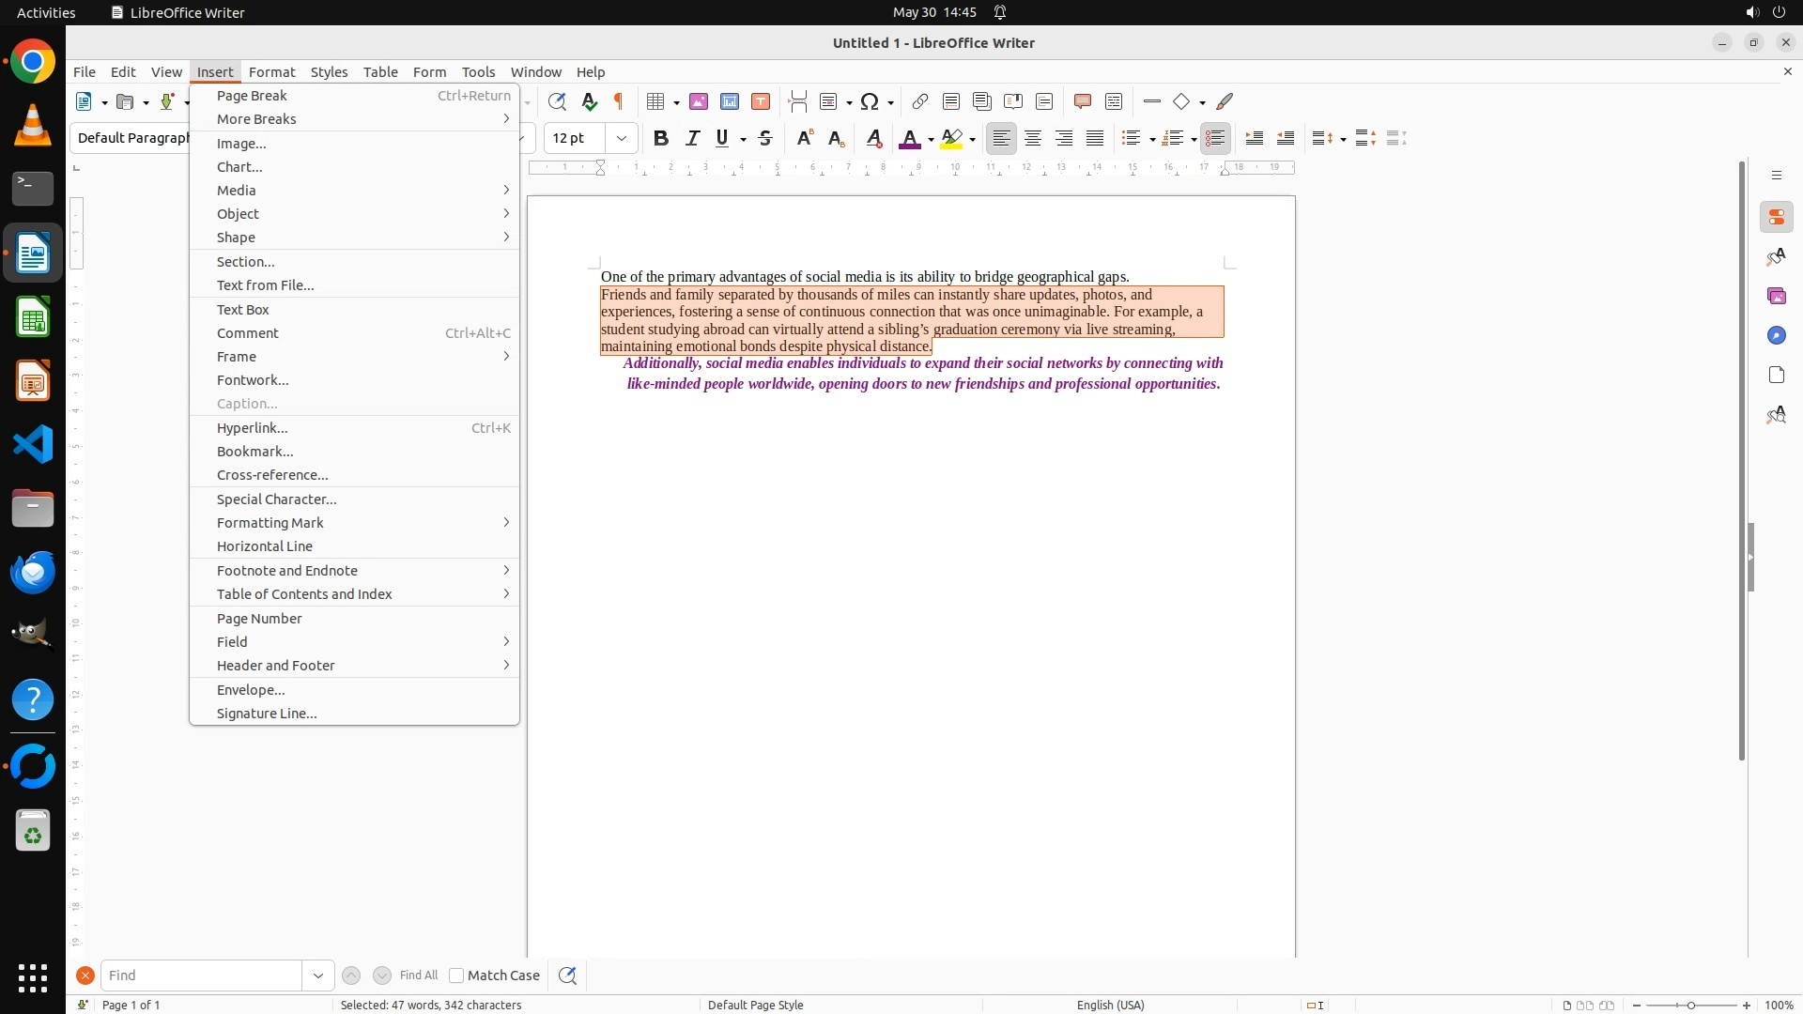Screen dimensions: 1803x1014
Task: Toggle formatting marks pilcrow icon
Action: click(x=619, y=101)
